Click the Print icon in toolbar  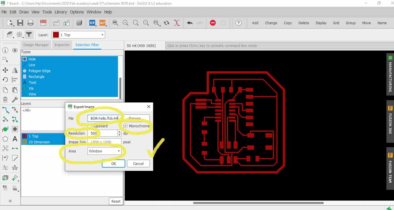[x=31, y=23]
